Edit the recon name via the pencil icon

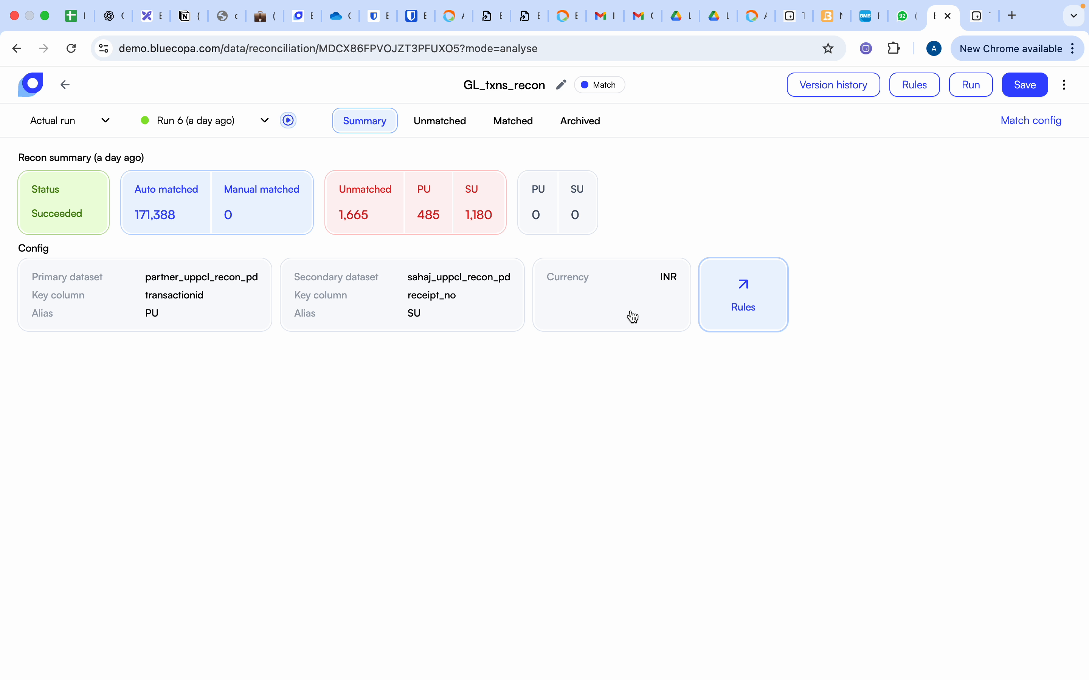coord(561,85)
